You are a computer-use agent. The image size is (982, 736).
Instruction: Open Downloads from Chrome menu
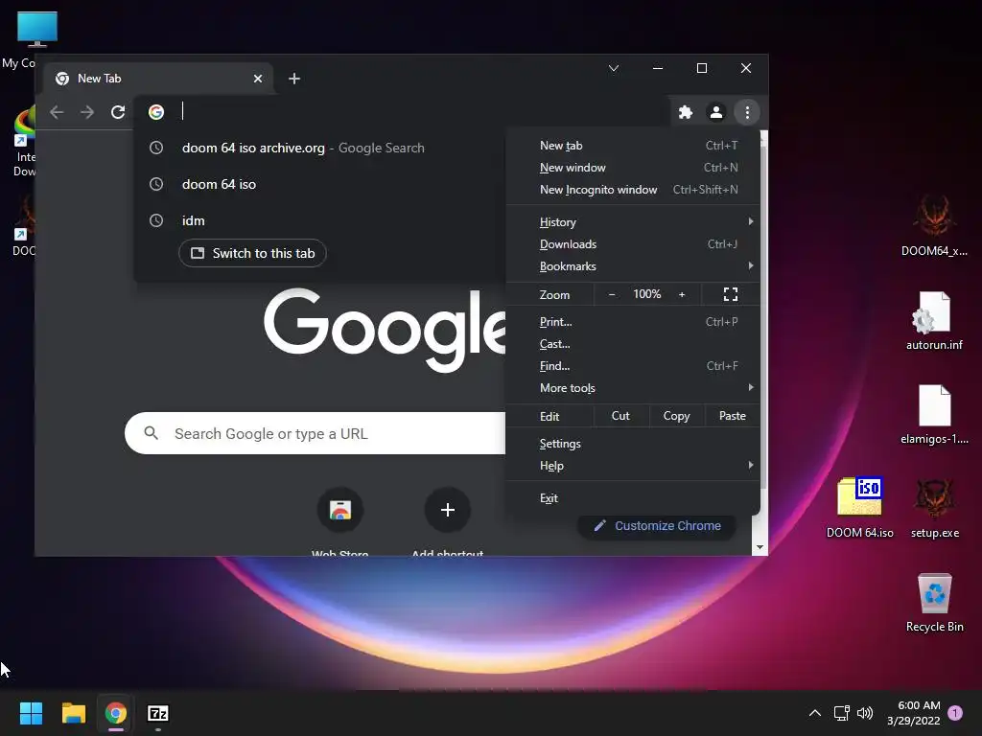tap(633, 244)
